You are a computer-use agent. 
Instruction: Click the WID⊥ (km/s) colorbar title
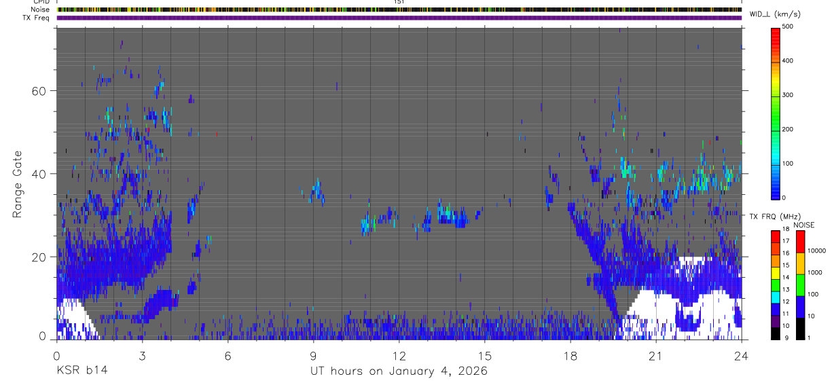(x=775, y=14)
